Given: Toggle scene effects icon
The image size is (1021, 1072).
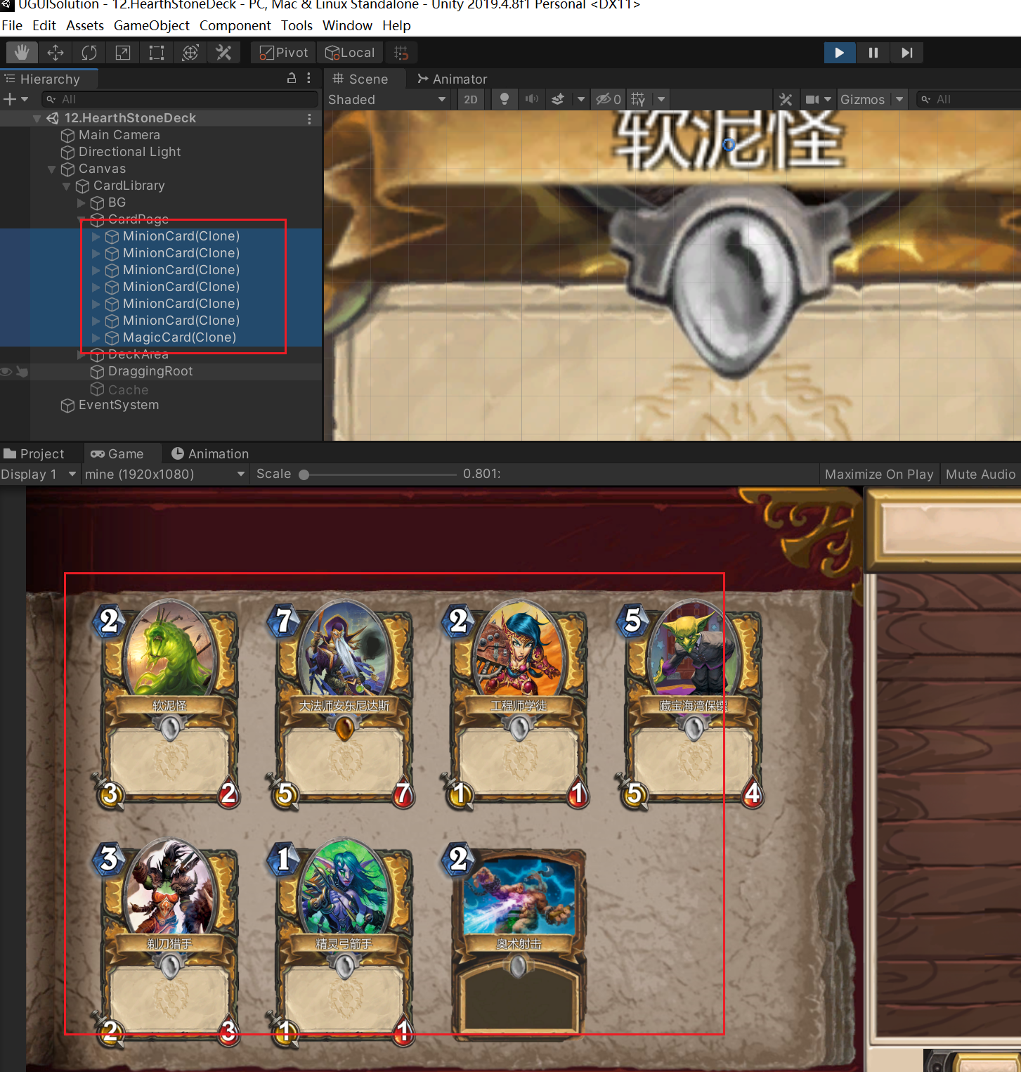Looking at the screenshot, I should click(558, 100).
